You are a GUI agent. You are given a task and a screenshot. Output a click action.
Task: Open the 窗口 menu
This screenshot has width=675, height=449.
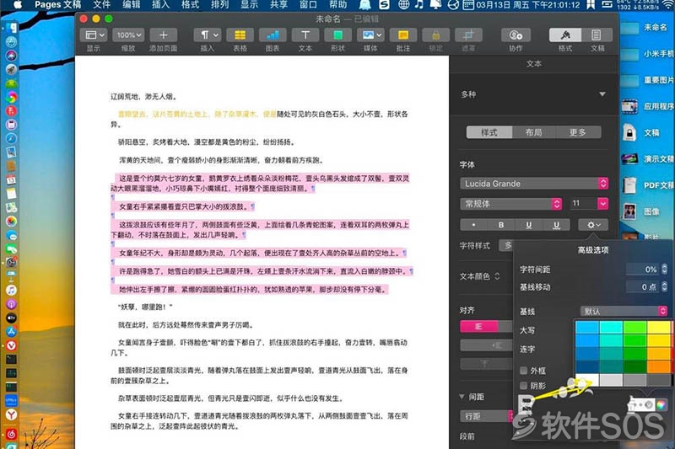click(308, 5)
